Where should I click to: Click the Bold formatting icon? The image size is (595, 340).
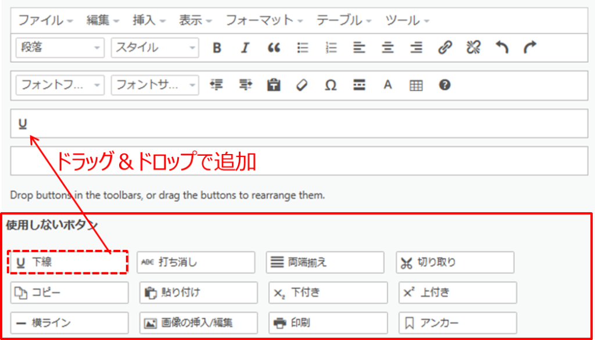[x=217, y=48]
